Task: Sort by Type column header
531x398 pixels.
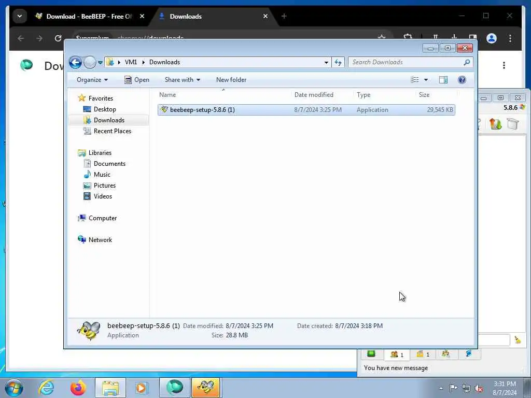Action: pyautogui.click(x=385, y=95)
